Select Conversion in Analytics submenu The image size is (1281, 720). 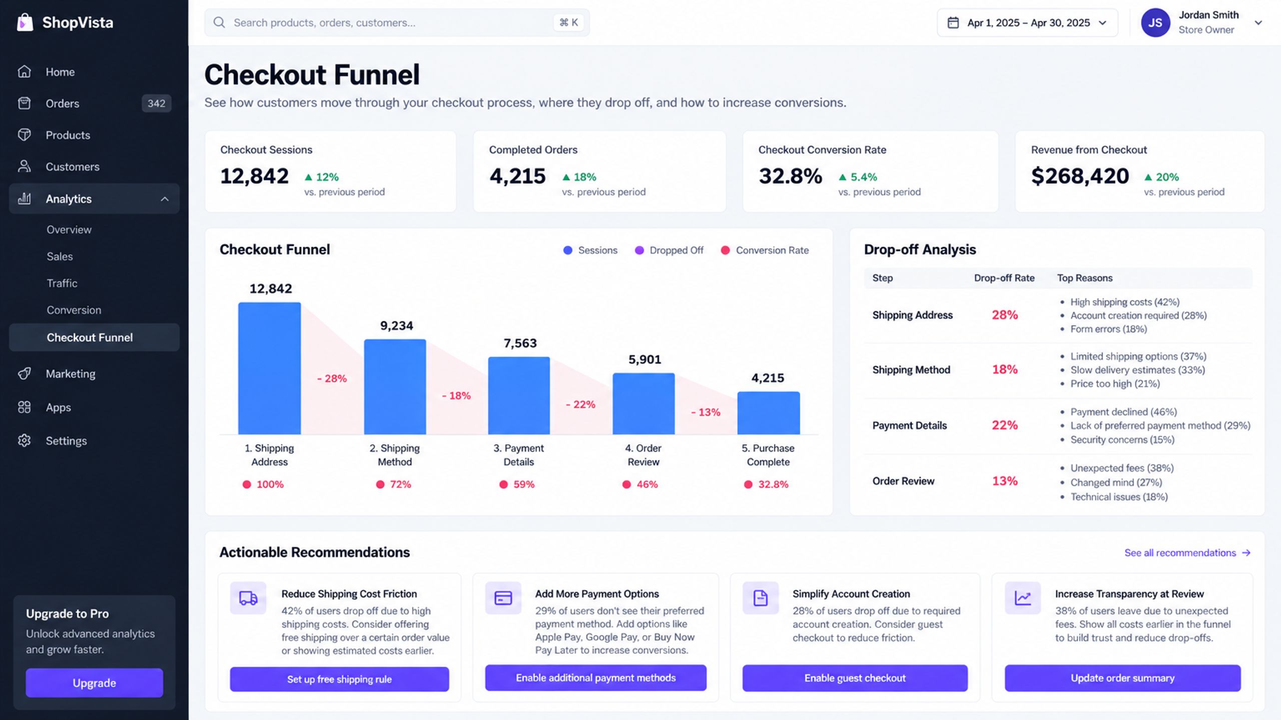point(74,310)
